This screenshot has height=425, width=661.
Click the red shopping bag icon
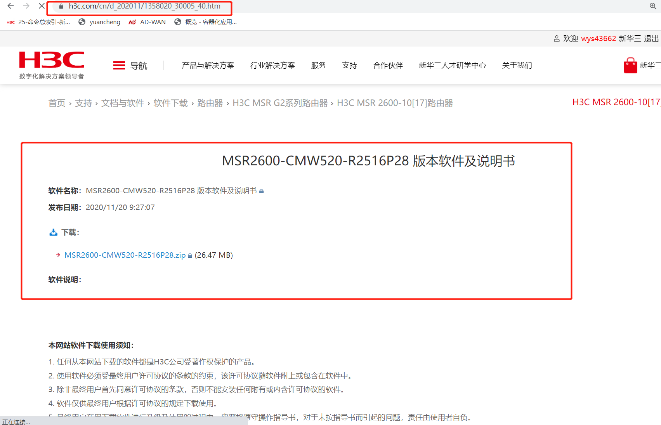coord(630,65)
